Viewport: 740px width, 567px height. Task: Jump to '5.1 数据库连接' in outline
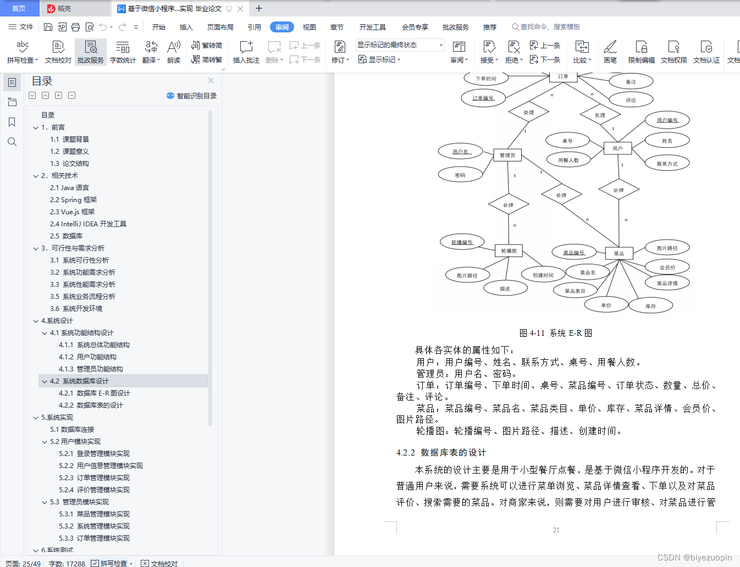tap(72, 430)
